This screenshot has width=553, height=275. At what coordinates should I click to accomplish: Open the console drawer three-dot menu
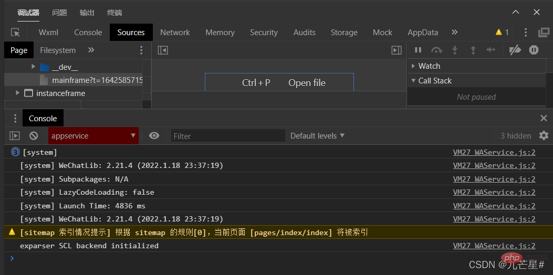click(x=15, y=119)
